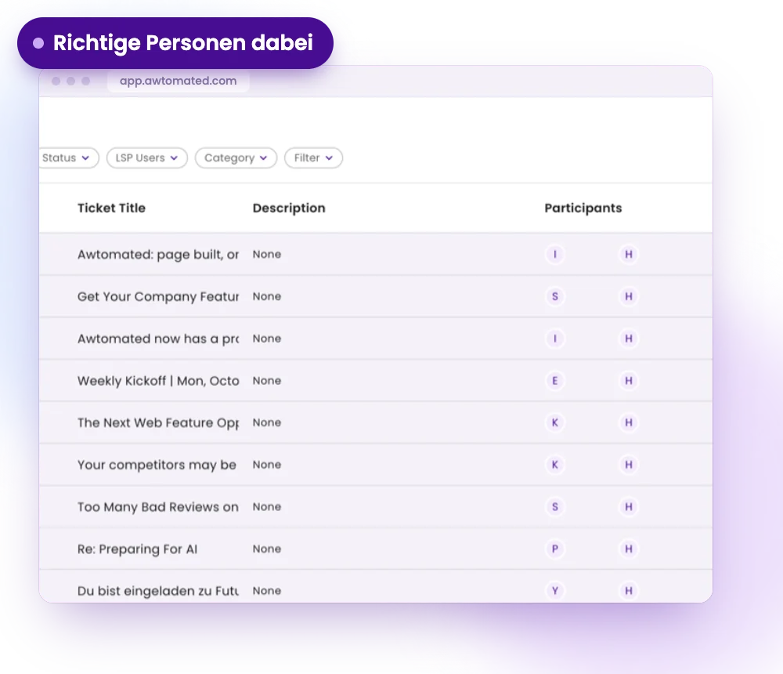Click participant avatar S in 'Get Your Company' row

click(x=555, y=296)
